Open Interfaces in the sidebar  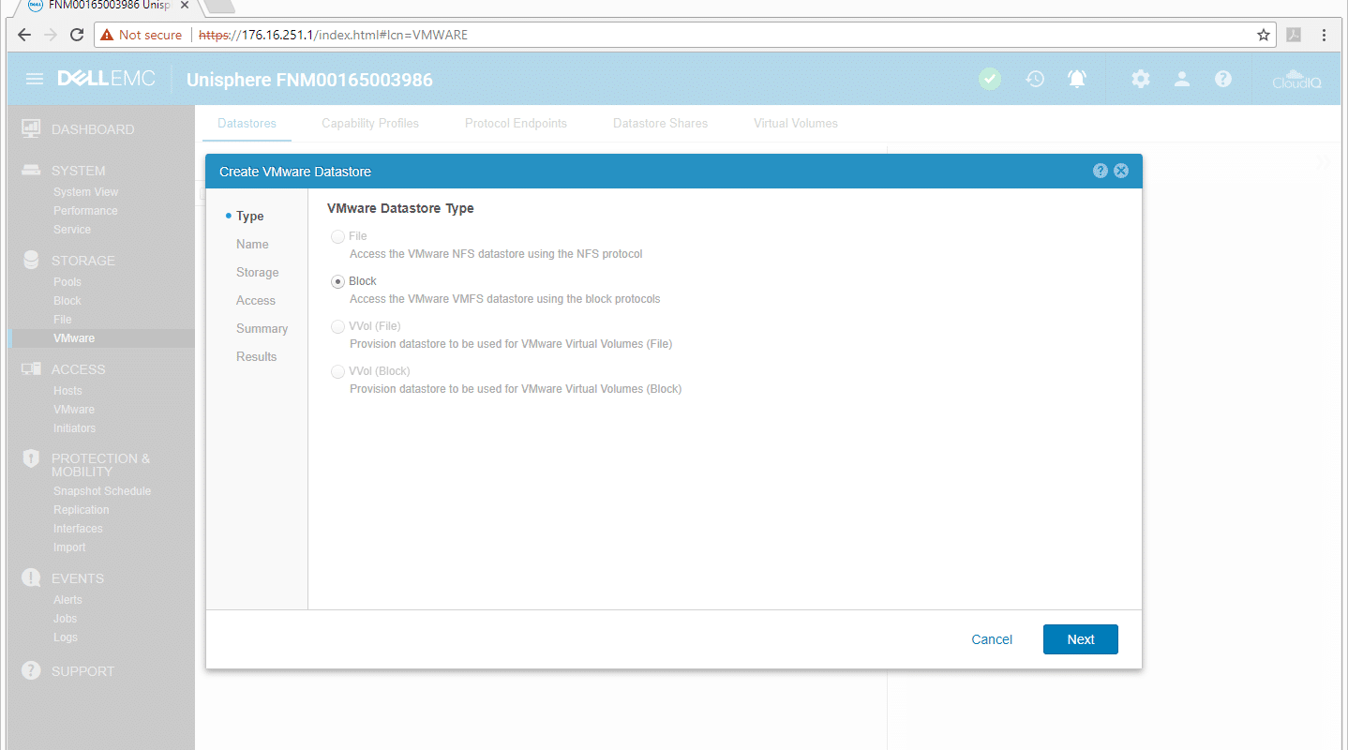tap(78, 529)
